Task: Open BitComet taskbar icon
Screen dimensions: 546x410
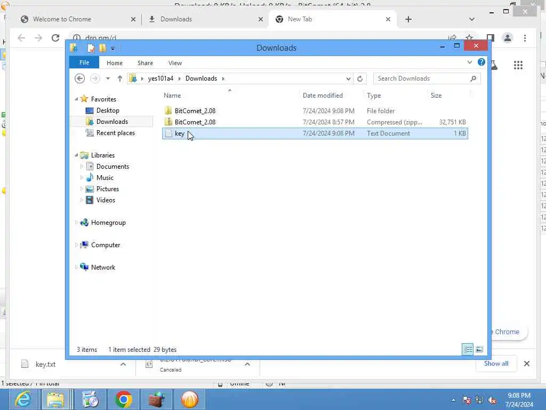Action: click(189, 399)
